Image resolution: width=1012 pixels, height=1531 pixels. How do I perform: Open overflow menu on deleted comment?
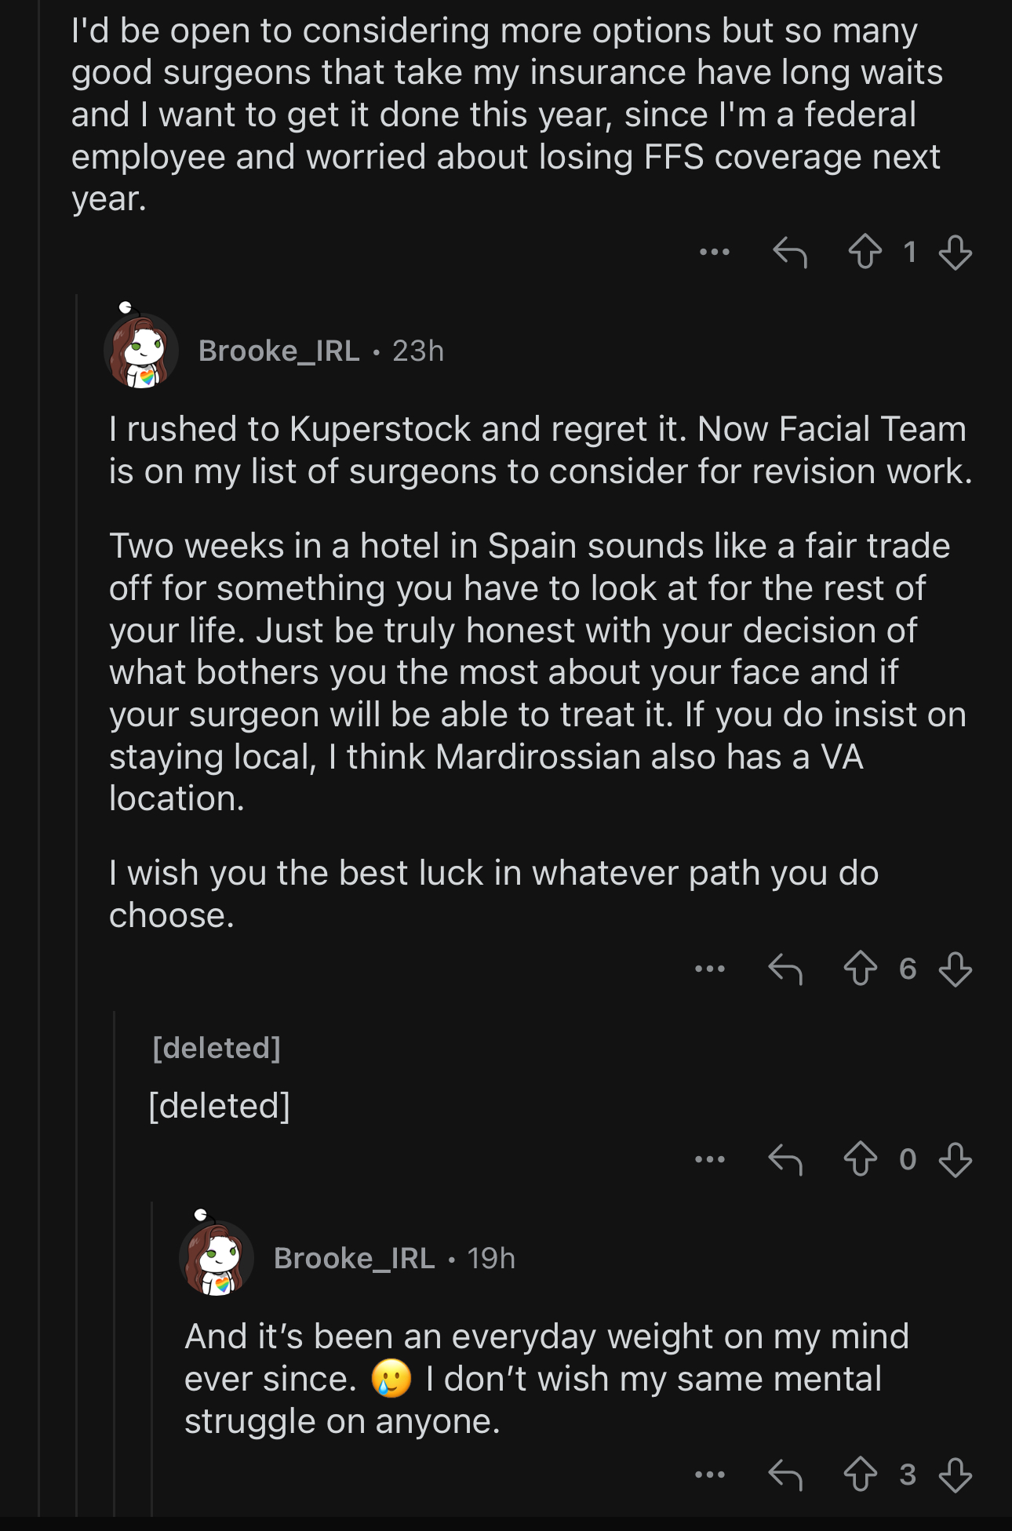[710, 1159]
